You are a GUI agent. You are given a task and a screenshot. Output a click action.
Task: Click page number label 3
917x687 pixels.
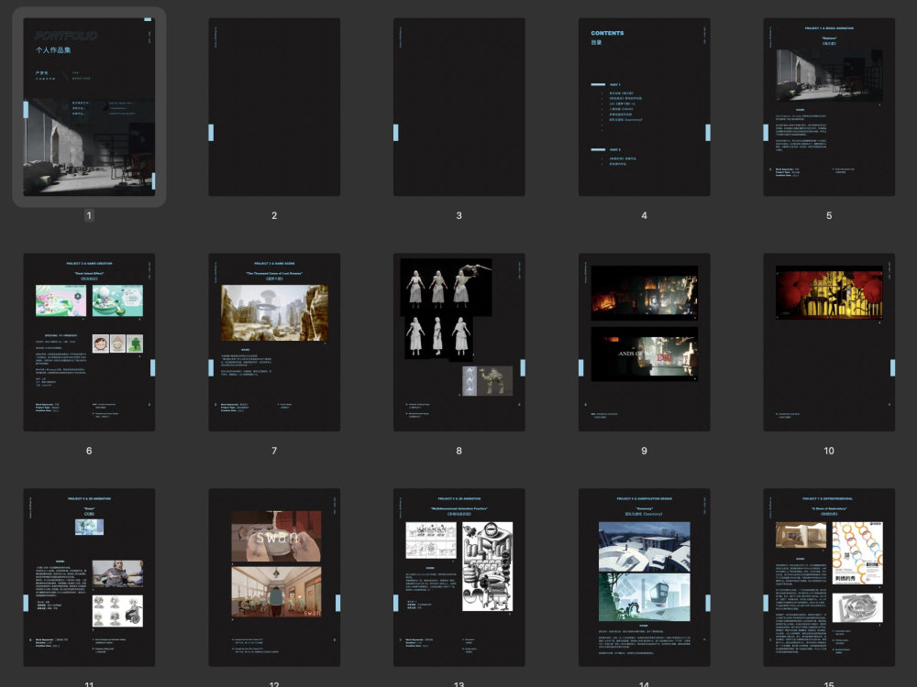pyautogui.click(x=459, y=215)
